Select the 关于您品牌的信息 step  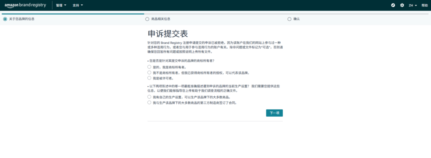[19, 19]
